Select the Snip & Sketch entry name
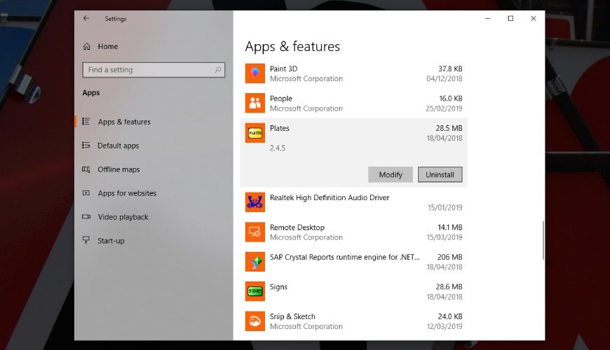This screenshot has width=610, height=350. pos(292,316)
